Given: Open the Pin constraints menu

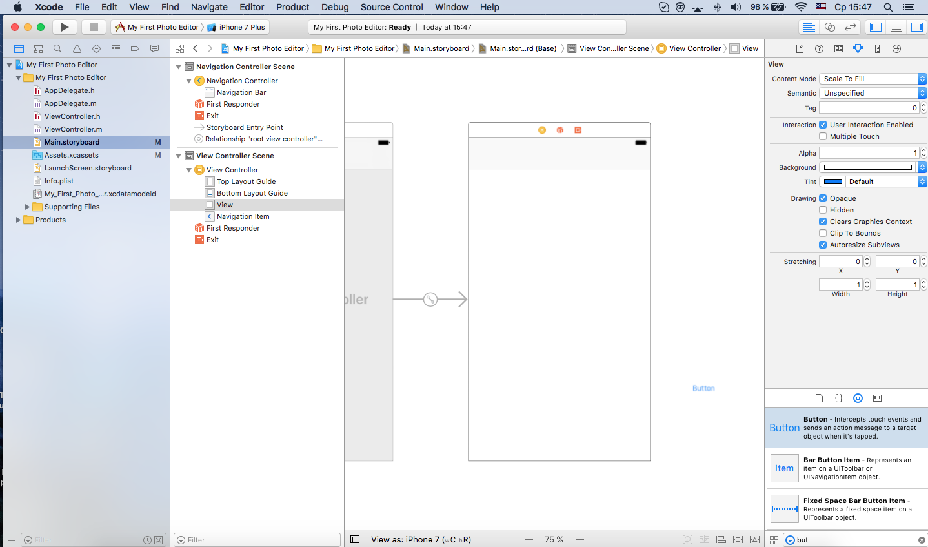Looking at the screenshot, I should (738, 539).
